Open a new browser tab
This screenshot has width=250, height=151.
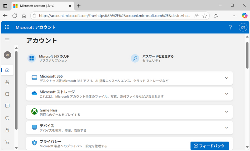(78, 6)
